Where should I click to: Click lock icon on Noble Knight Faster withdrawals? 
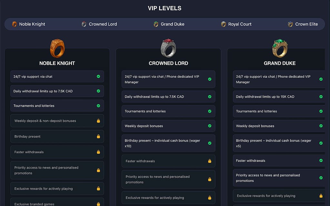click(x=98, y=152)
